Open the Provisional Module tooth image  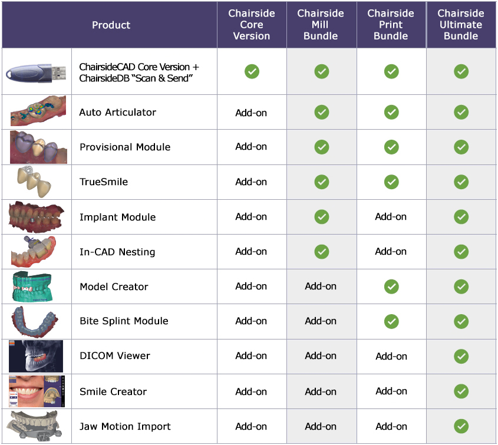[x=38, y=147]
